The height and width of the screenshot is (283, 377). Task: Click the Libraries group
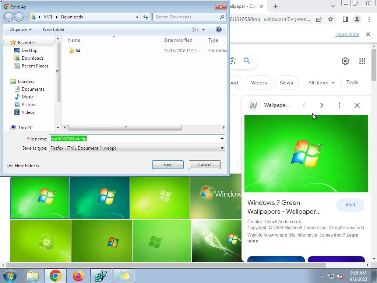click(26, 81)
